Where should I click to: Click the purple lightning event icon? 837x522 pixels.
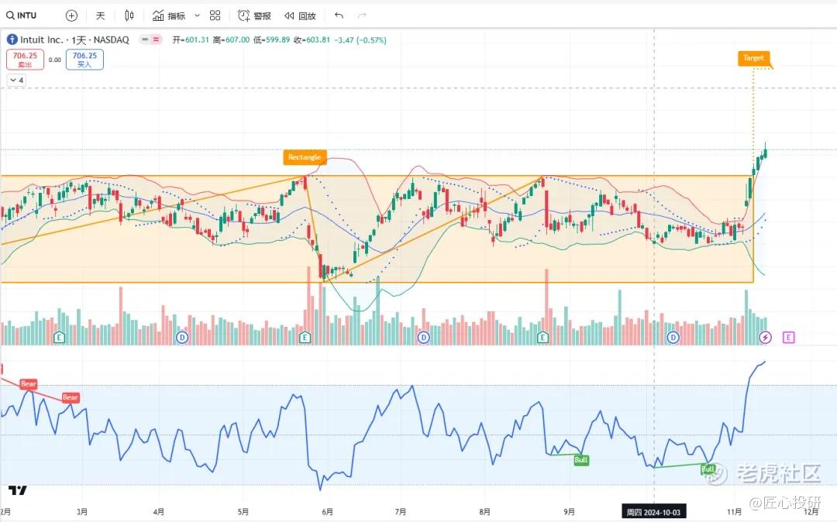pos(766,337)
